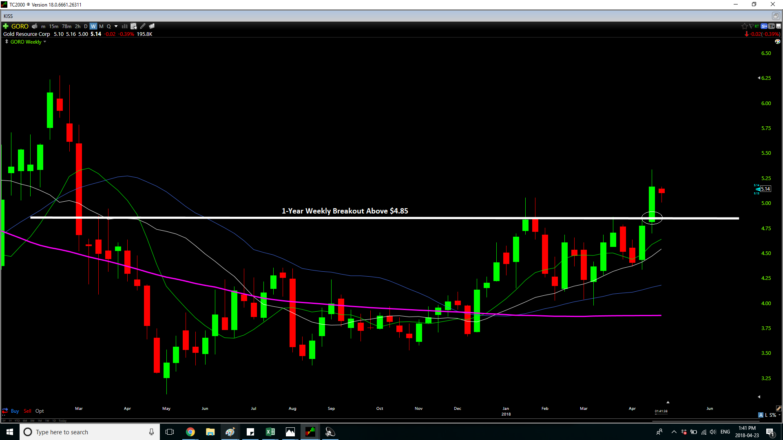This screenshot has height=440, width=783.
Task: Click the Sell link
Action: (x=27, y=411)
